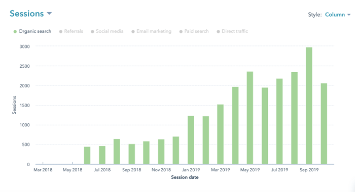Click the 1500 y-axis label
Image resolution: width=355 pixels, height=192 pixels.
point(25,106)
